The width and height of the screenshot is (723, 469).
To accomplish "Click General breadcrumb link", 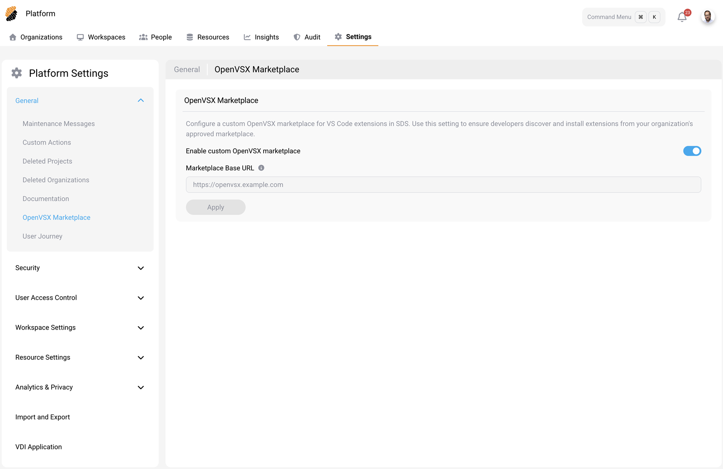I will point(187,69).
